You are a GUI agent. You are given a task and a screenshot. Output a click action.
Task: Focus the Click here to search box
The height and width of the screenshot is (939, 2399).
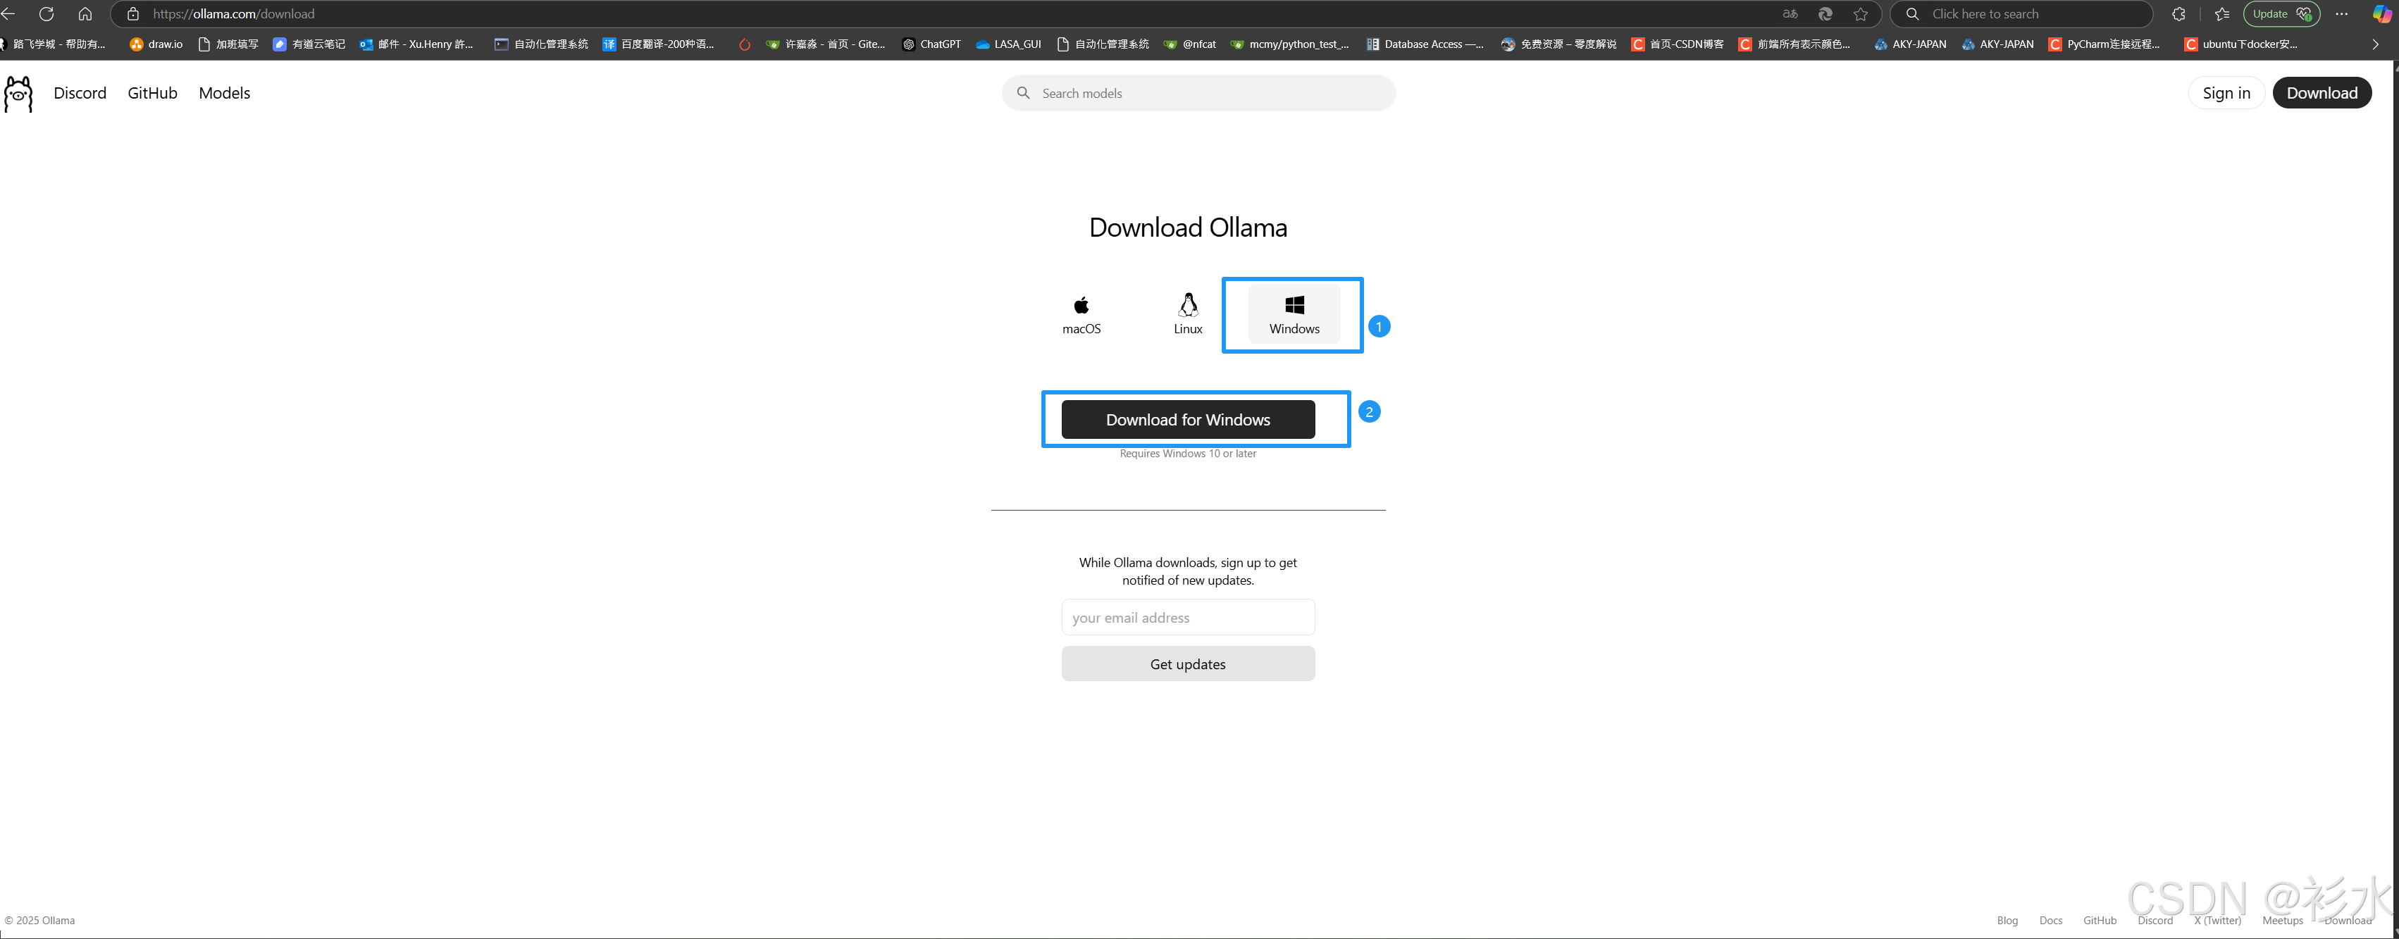tap(2021, 14)
